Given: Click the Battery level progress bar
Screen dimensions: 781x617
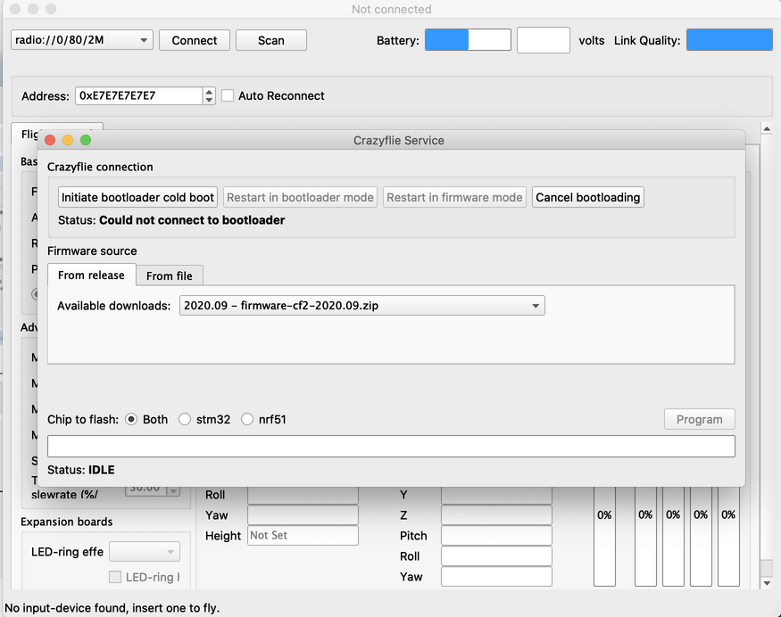Looking at the screenshot, I should pos(468,40).
